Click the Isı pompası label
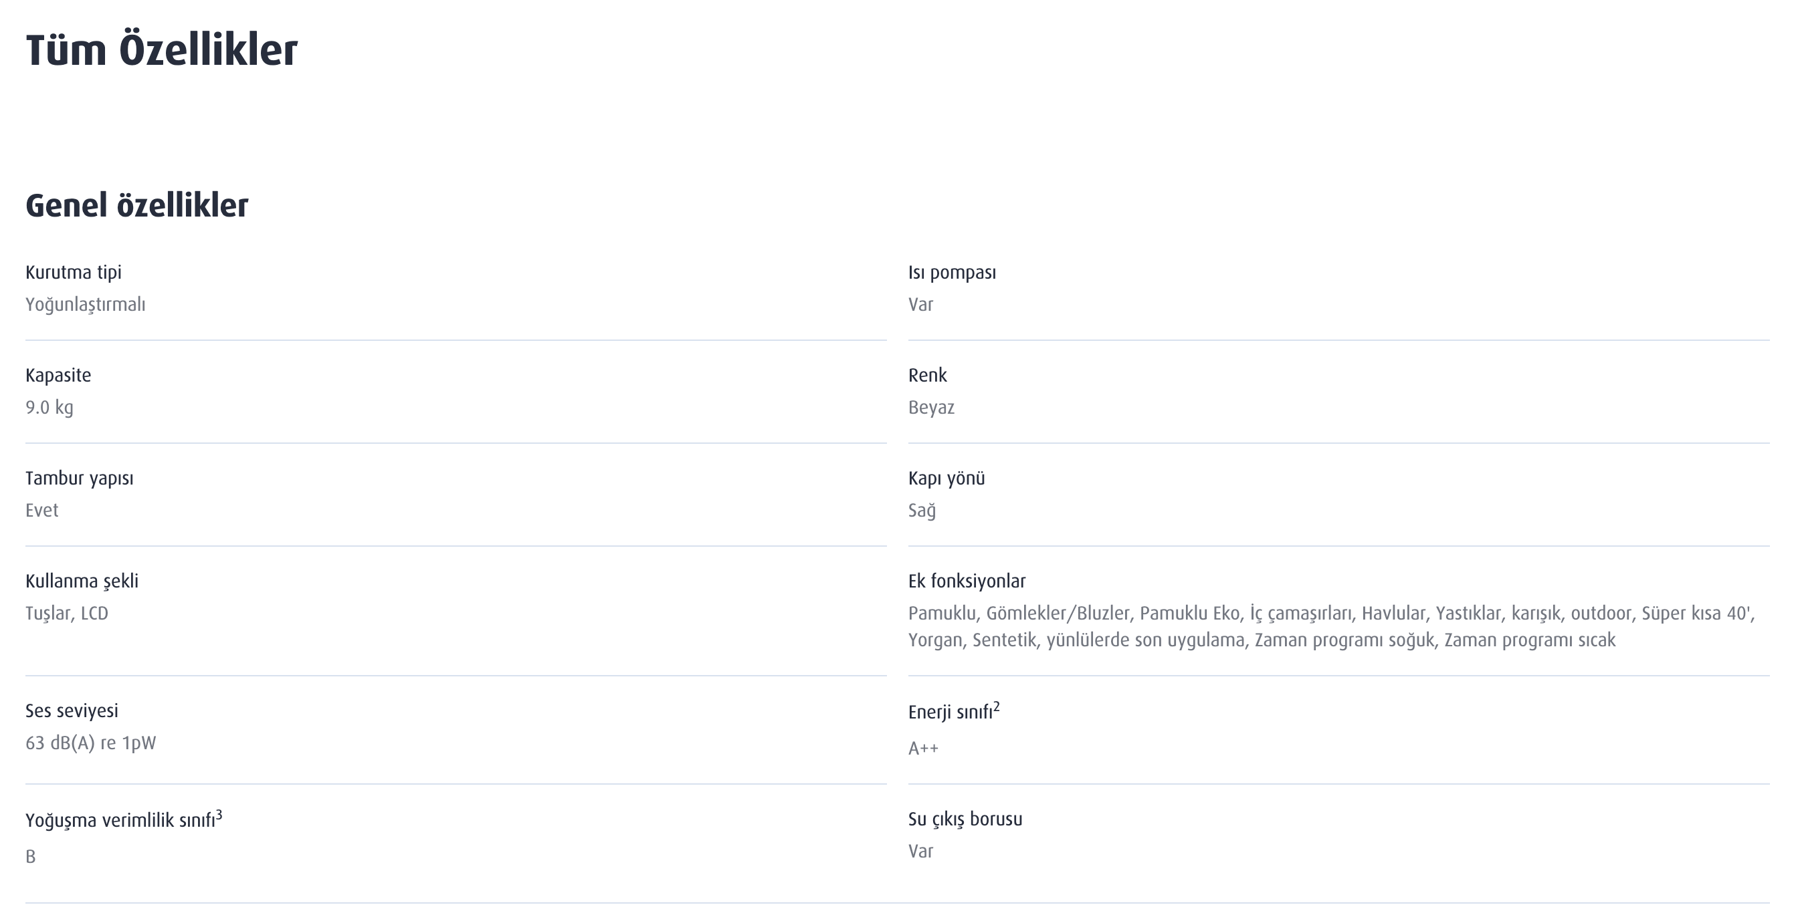This screenshot has width=1794, height=917. point(952,273)
